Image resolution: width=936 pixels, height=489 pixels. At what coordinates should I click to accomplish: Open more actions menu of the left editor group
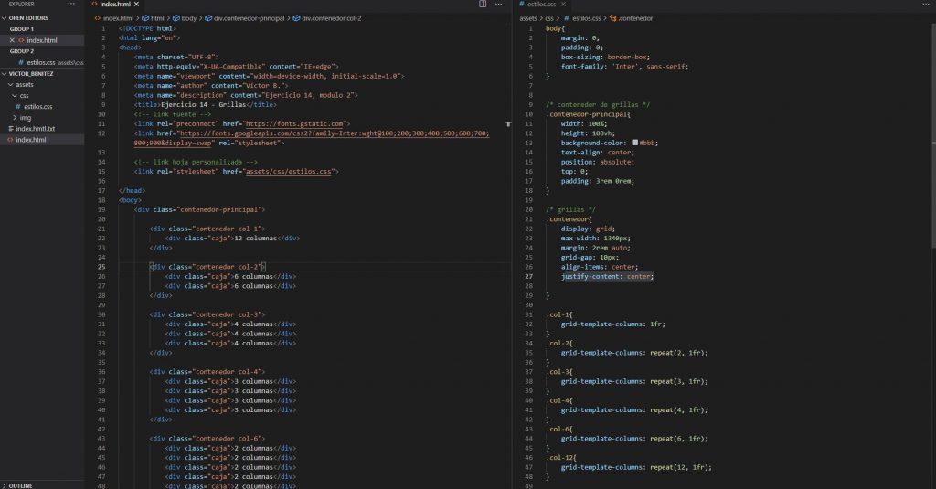498,4
